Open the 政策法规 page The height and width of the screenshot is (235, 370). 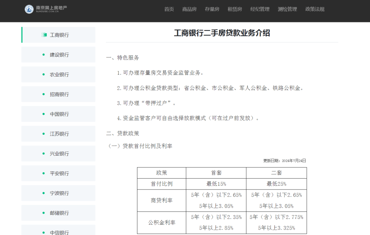coord(314,9)
